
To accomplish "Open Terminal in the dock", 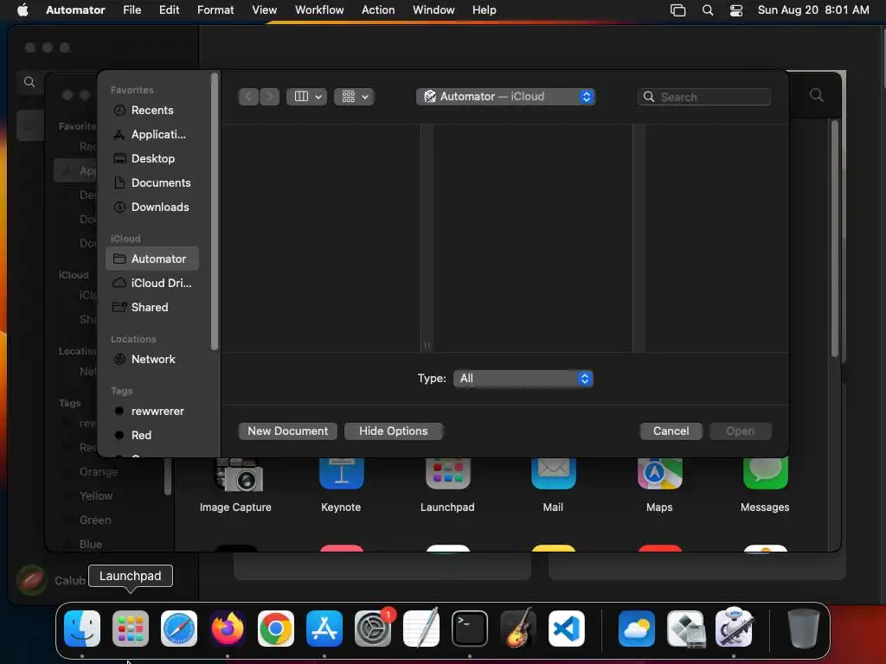I will click(470, 629).
